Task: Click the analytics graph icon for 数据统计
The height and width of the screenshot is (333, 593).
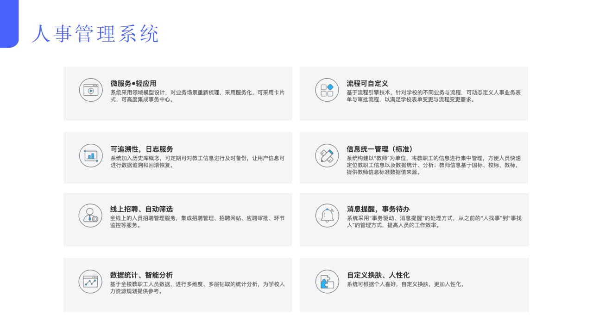Action: [x=91, y=281]
